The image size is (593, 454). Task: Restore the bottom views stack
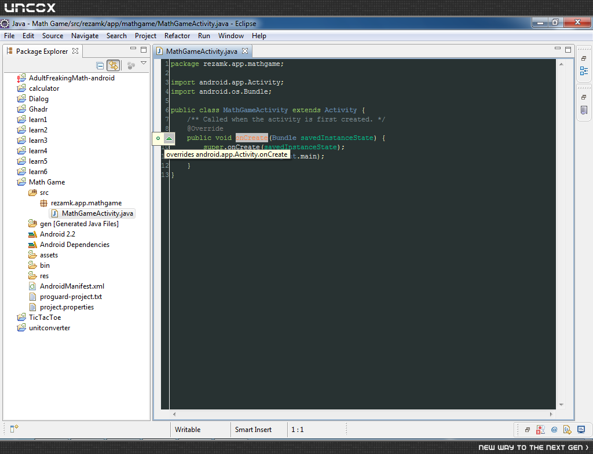click(528, 430)
